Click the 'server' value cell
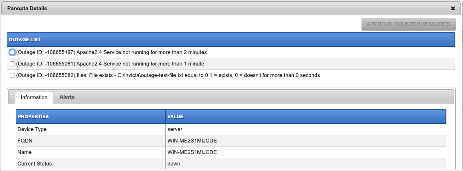Viewport: 463px width, 171px height. 306,129
